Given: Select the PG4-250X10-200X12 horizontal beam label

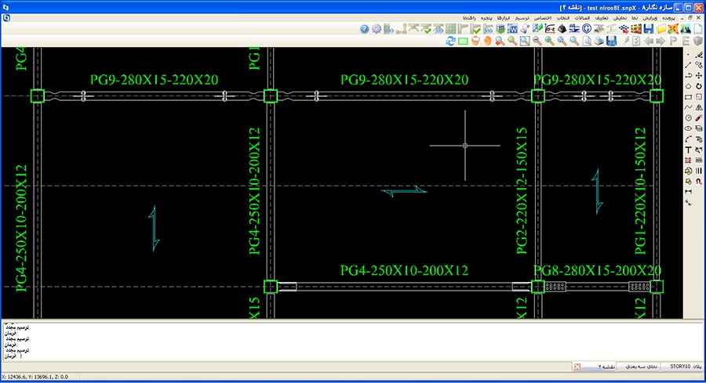Looking at the screenshot, I should tap(404, 270).
